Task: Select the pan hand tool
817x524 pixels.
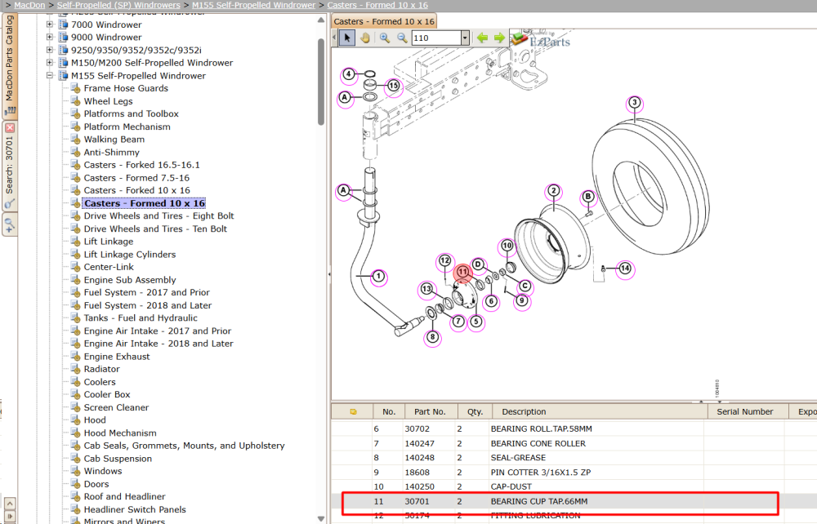Action: point(364,38)
